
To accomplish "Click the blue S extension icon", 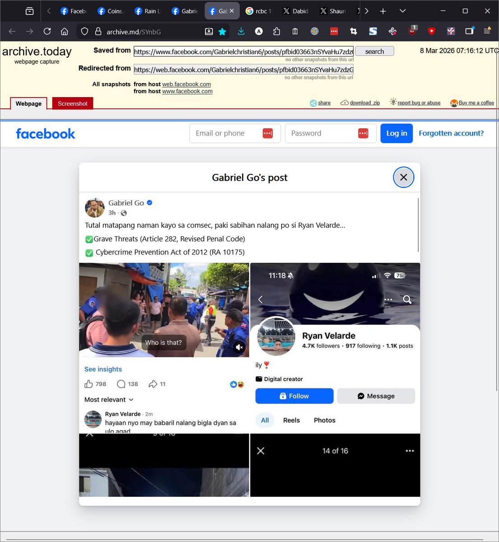I will (x=373, y=31).
